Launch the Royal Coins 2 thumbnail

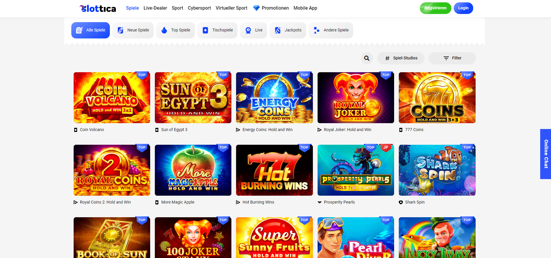click(112, 170)
